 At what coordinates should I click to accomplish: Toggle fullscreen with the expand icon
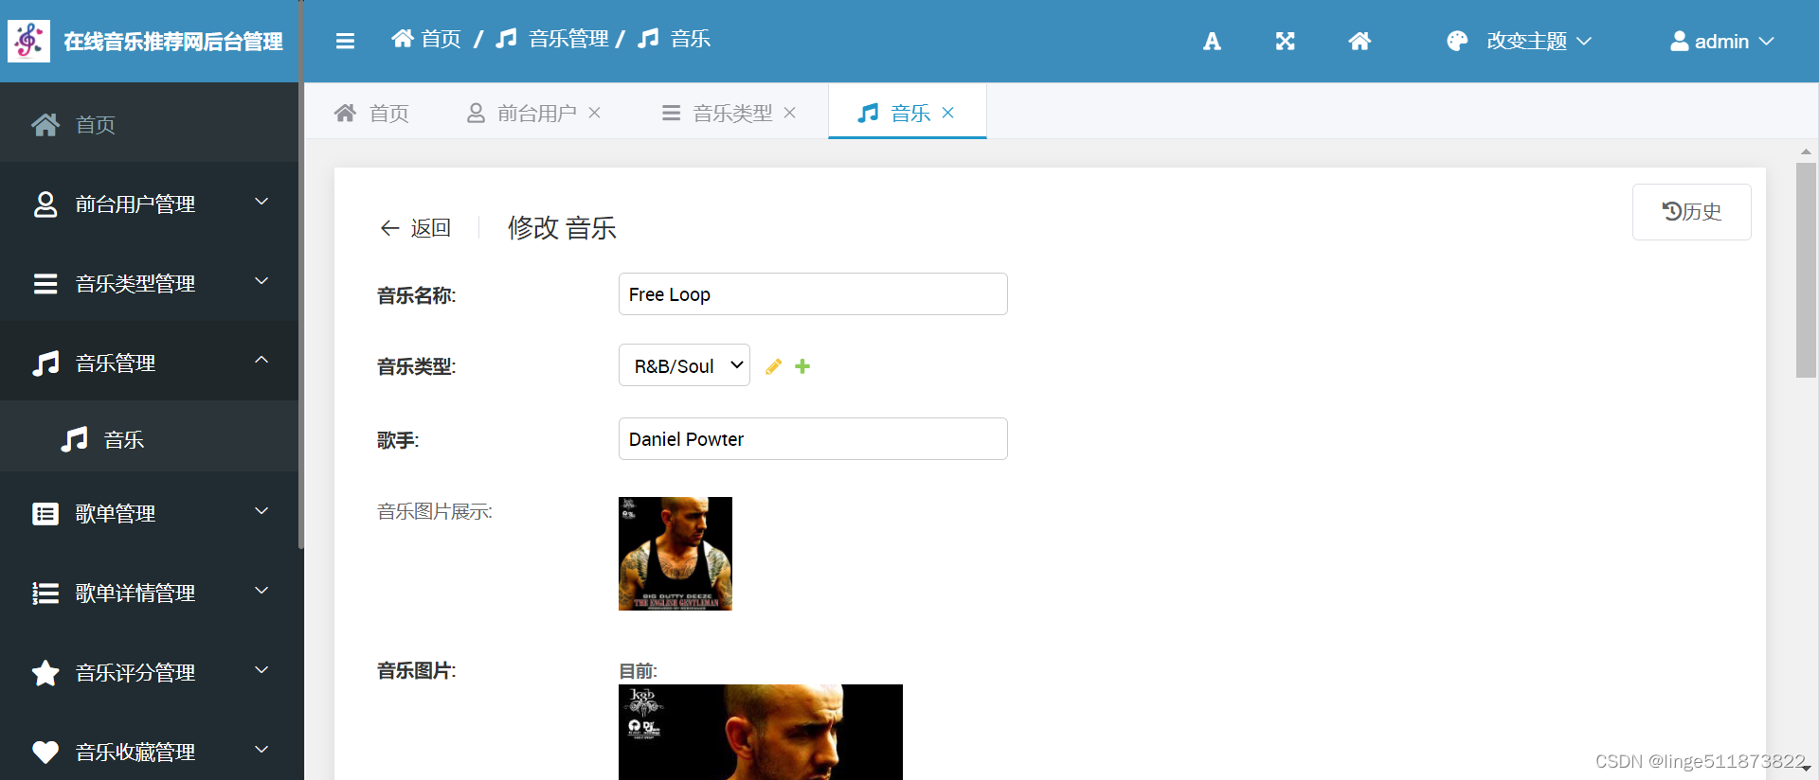(1285, 41)
